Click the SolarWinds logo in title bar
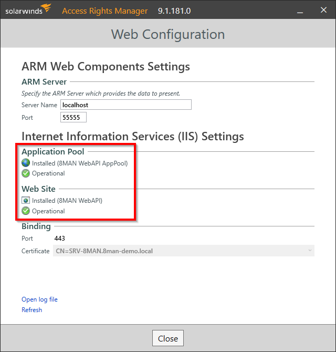Screen dimensions: 336x352 28,9
